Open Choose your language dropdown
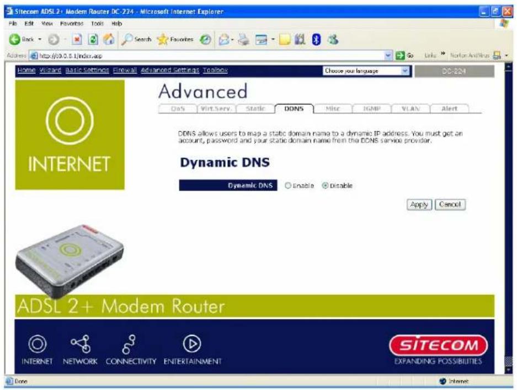 coord(366,71)
